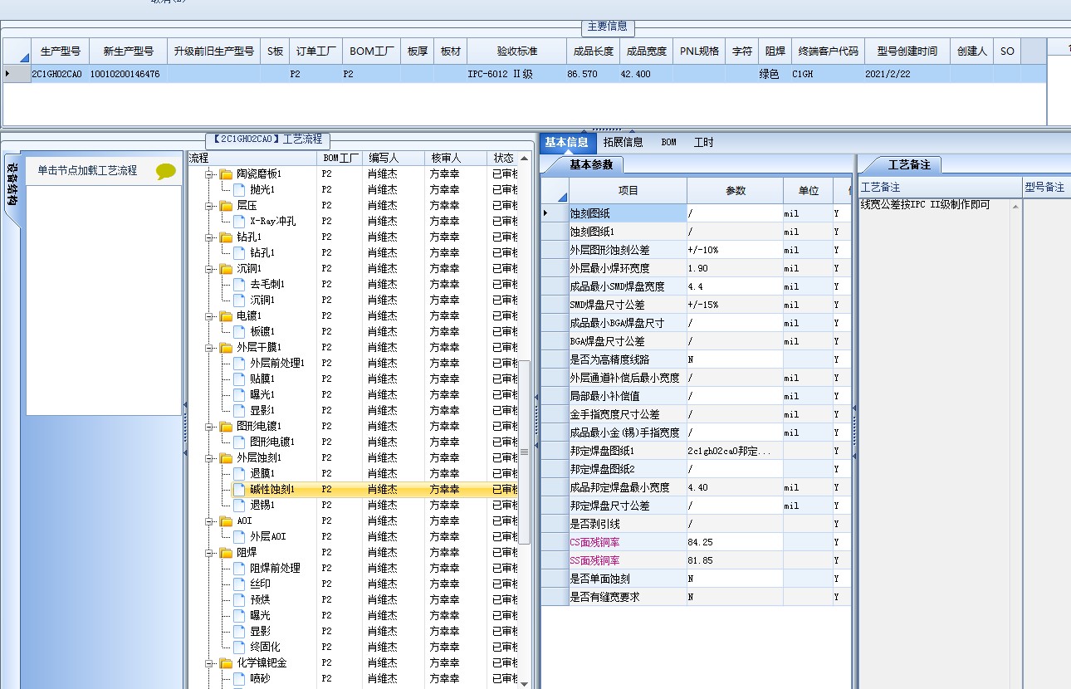Click the folder icon of 层压
The width and height of the screenshot is (1071, 689).
[226, 206]
